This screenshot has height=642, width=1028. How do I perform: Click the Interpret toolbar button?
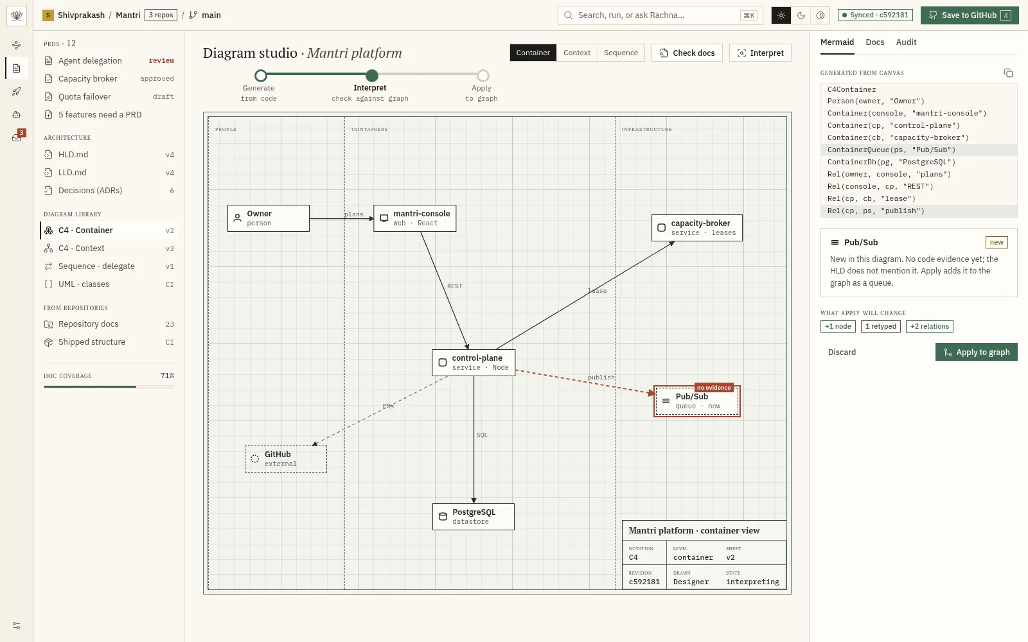[760, 53]
